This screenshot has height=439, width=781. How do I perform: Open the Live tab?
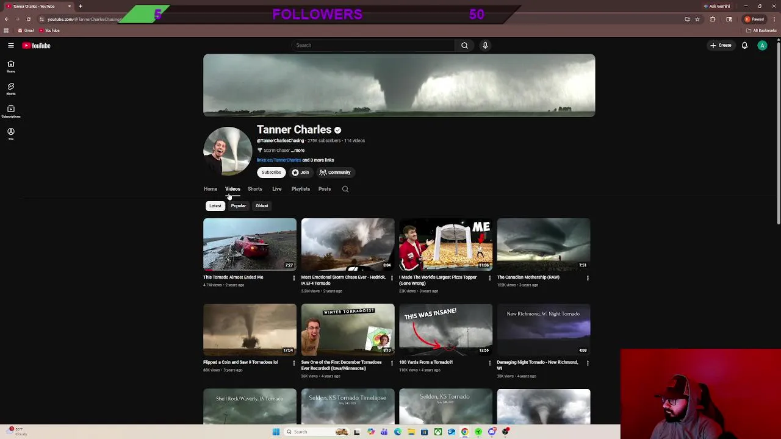click(x=277, y=189)
